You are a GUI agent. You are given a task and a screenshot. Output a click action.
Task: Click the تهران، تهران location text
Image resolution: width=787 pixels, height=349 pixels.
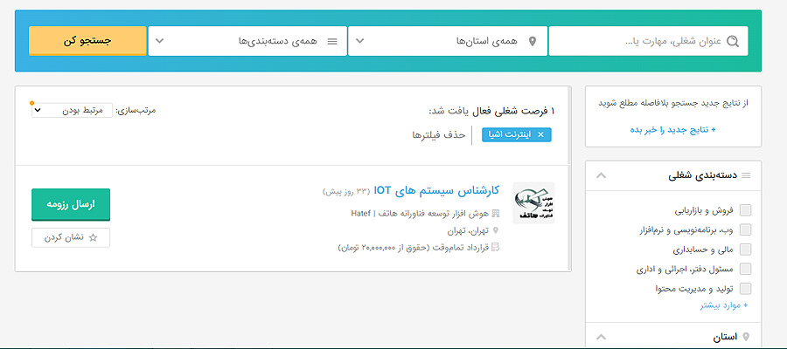pos(468,230)
